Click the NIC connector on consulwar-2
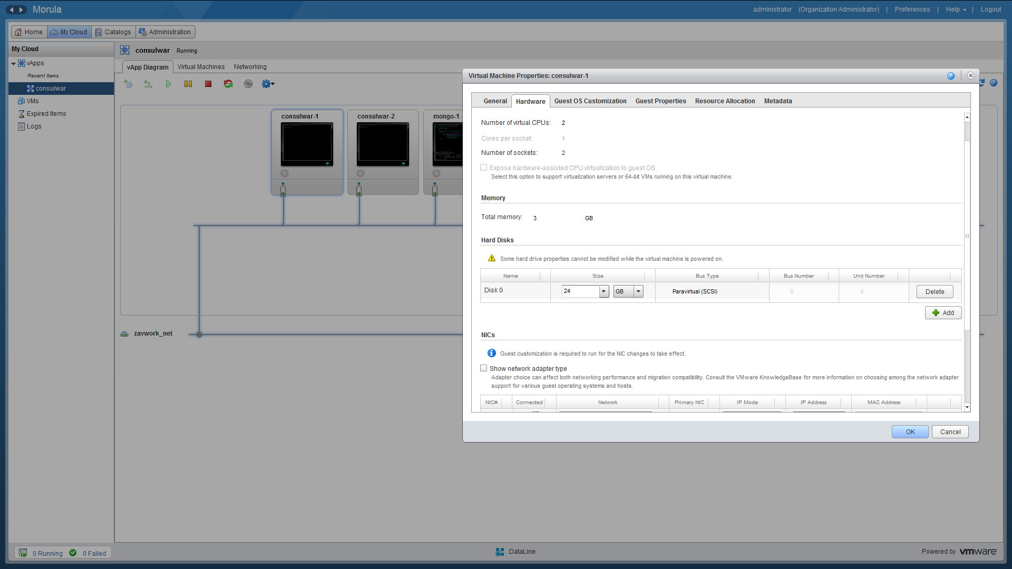1012x569 pixels. click(x=359, y=190)
